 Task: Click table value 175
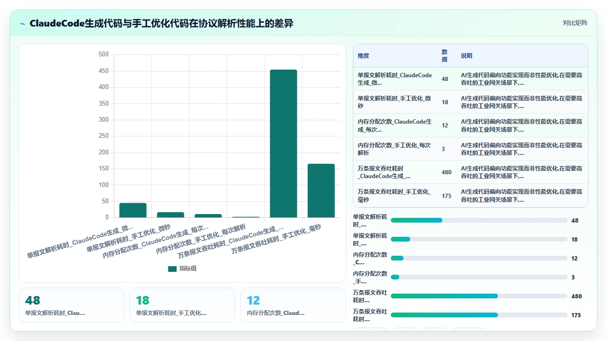coord(446,196)
